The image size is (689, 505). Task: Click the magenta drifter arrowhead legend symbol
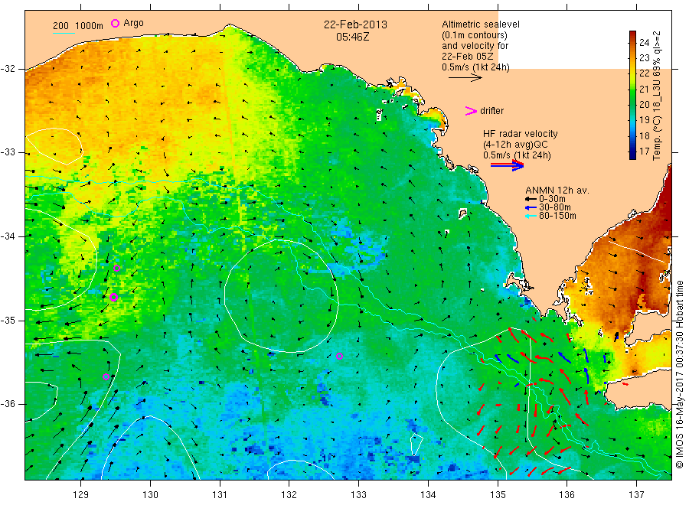pos(471,111)
